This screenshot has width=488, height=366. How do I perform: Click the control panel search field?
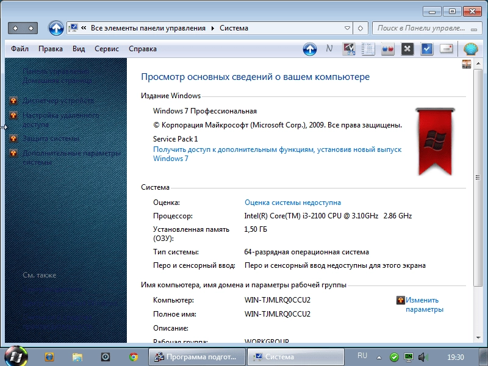pyautogui.click(x=427, y=28)
